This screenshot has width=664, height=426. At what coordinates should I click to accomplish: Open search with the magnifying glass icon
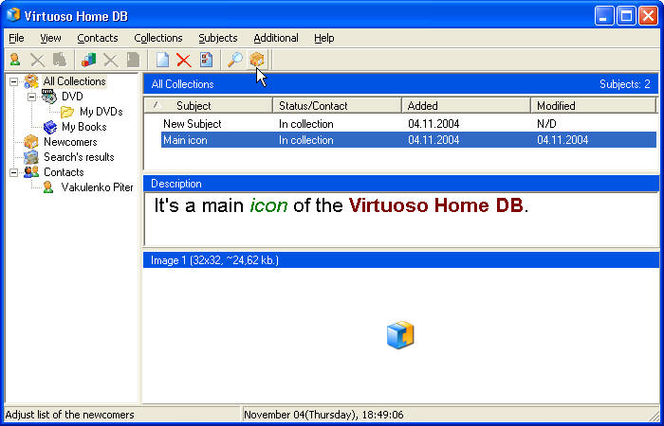[234, 60]
